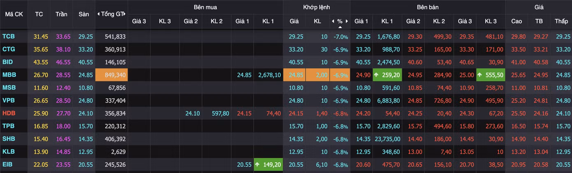The height and width of the screenshot is (173, 572).
Task: Click the left arrow next to % header
Action: pyautogui.click(x=333, y=21)
